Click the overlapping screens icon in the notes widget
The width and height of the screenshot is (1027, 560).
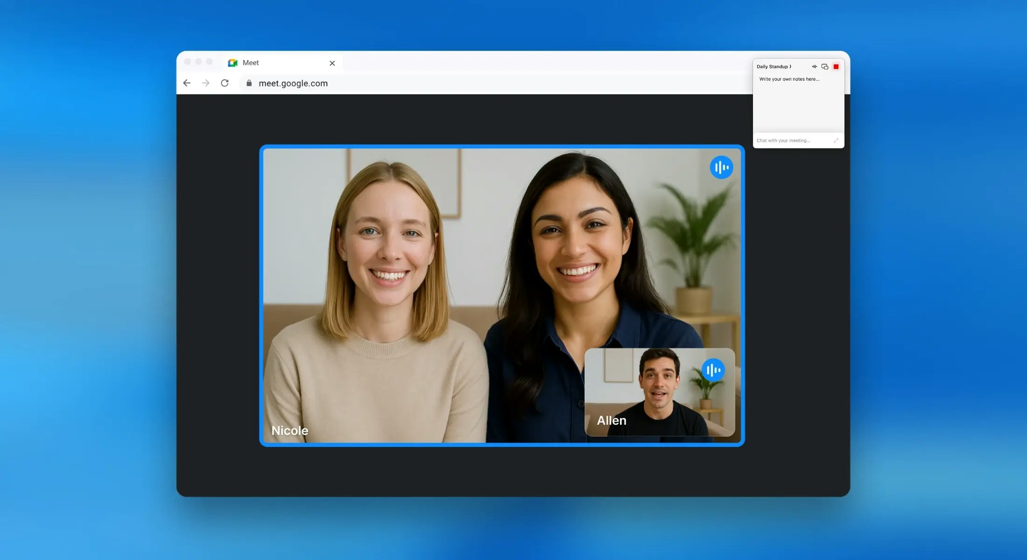(x=825, y=67)
